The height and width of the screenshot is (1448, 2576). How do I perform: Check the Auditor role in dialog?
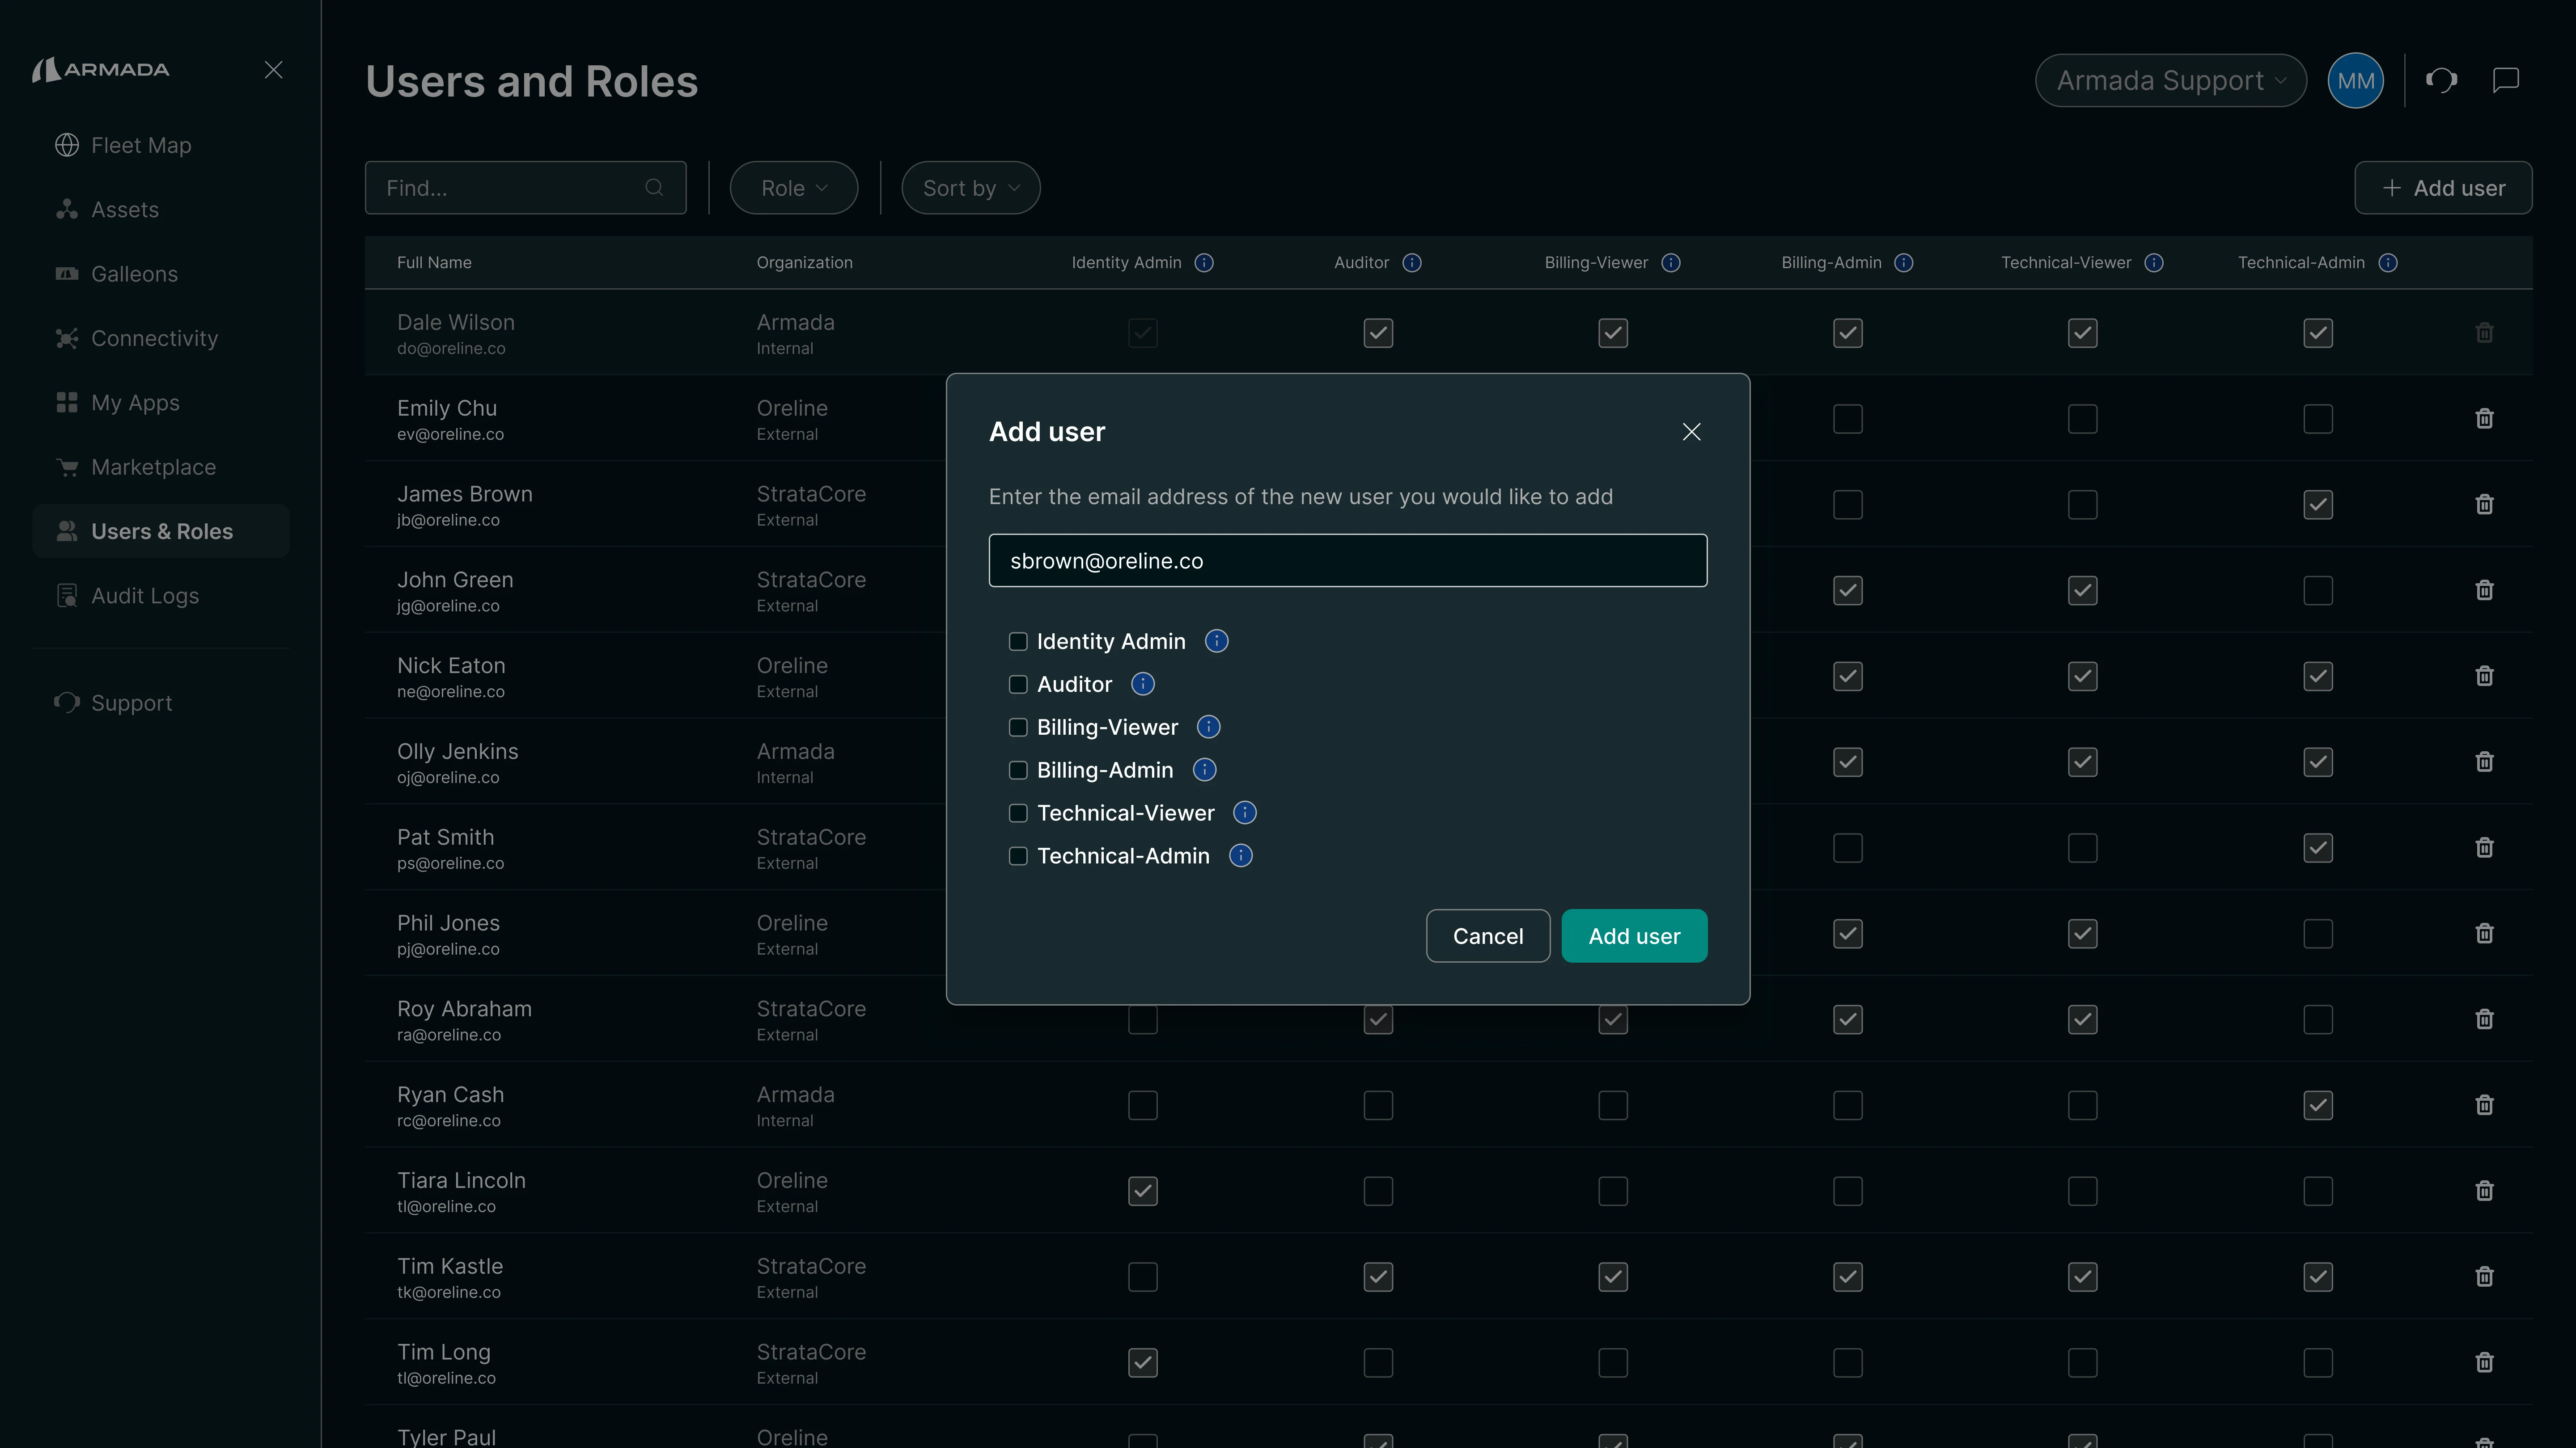pos(1018,685)
